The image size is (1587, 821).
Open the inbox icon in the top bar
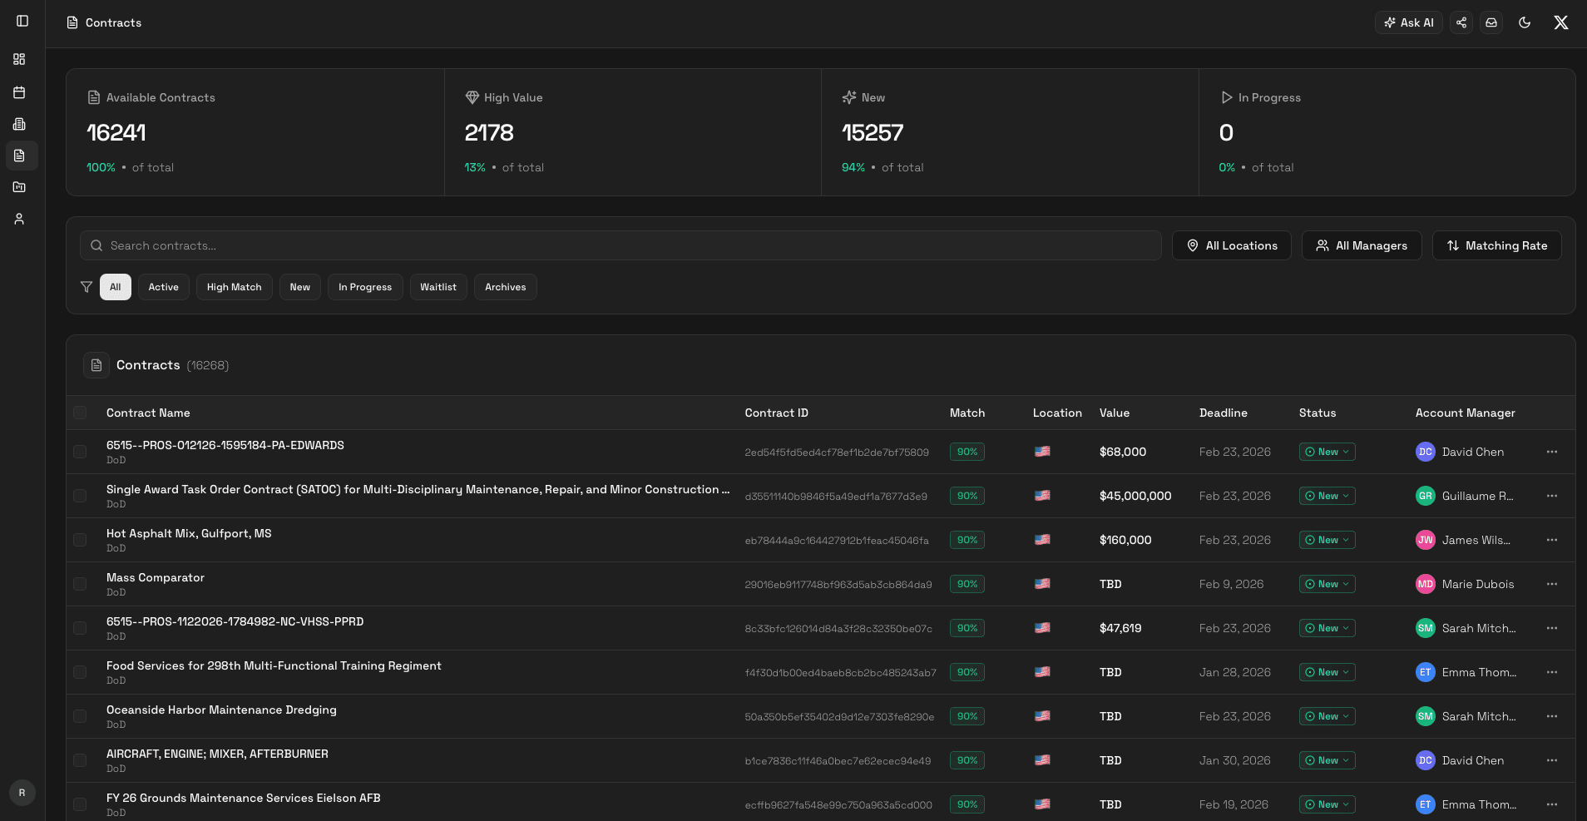pos(1491,22)
